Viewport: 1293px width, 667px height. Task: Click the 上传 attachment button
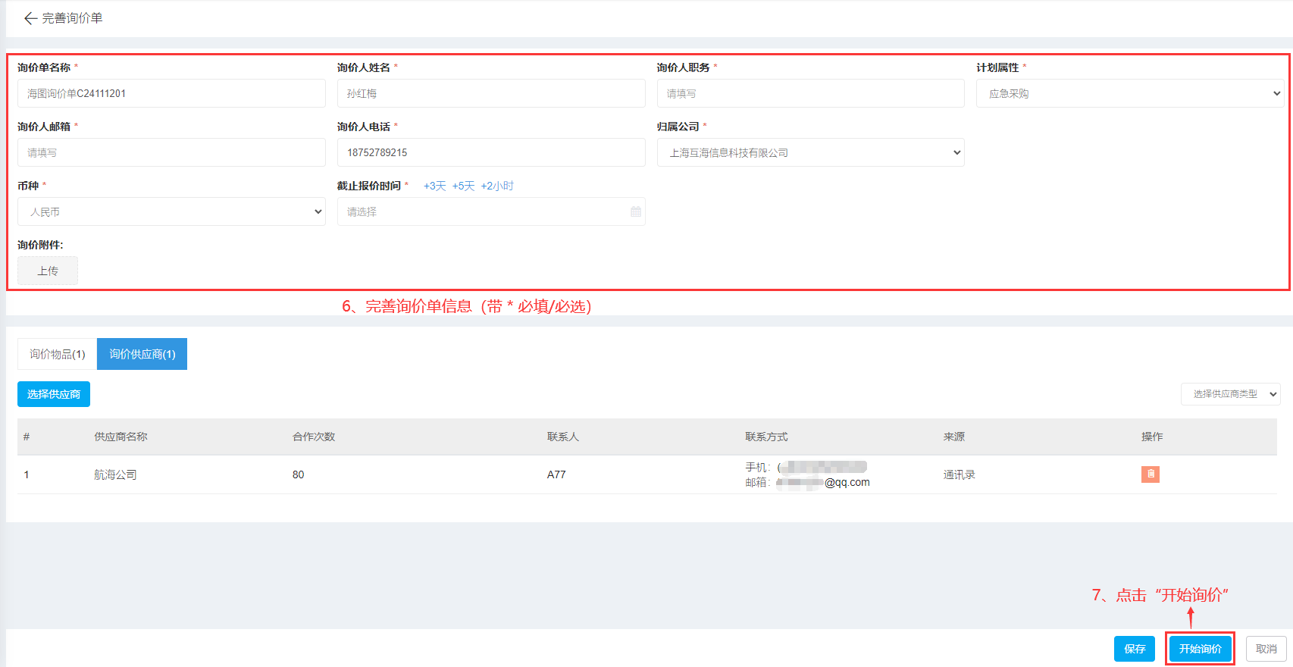tap(48, 271)
